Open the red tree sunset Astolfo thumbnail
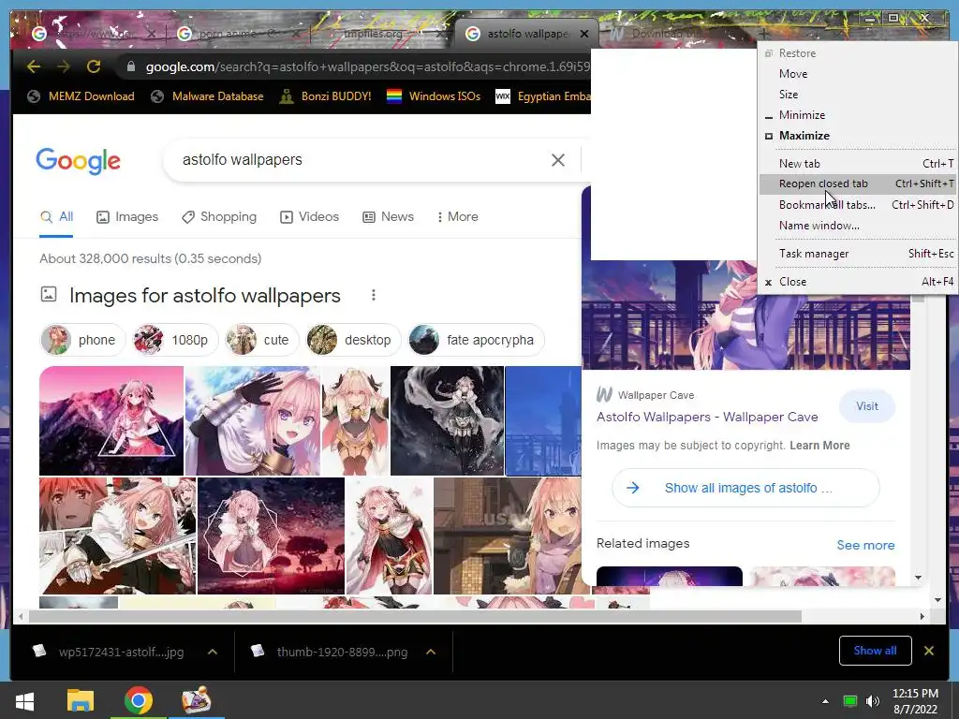Screen dimensions: 959x719 tap(271, 536)
